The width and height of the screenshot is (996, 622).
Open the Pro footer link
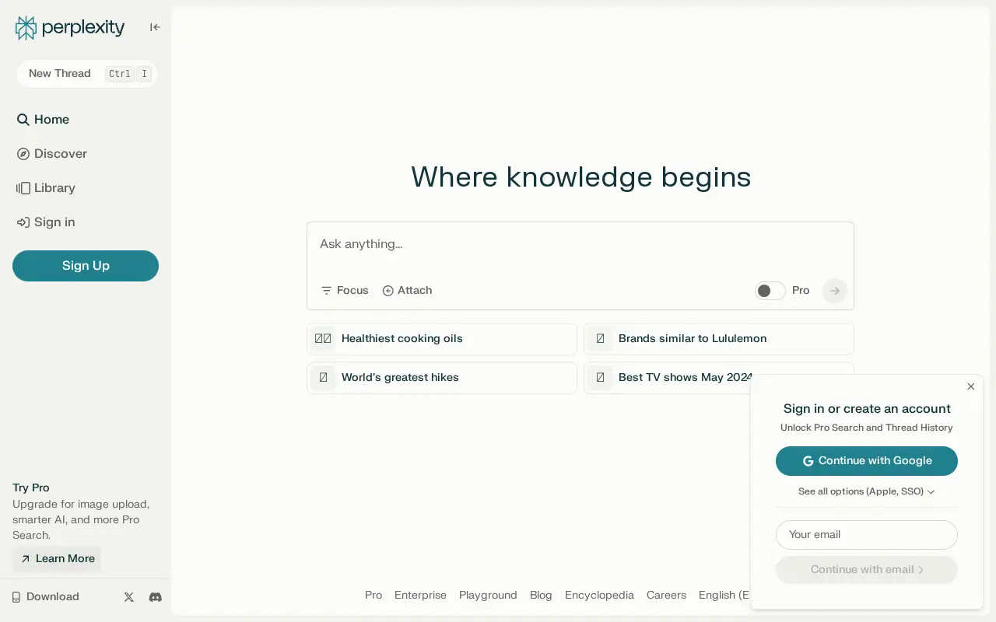click(373, 596)
